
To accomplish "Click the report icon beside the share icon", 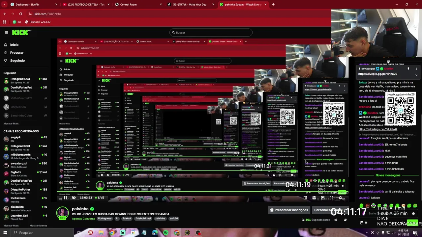I will [345, 220].
